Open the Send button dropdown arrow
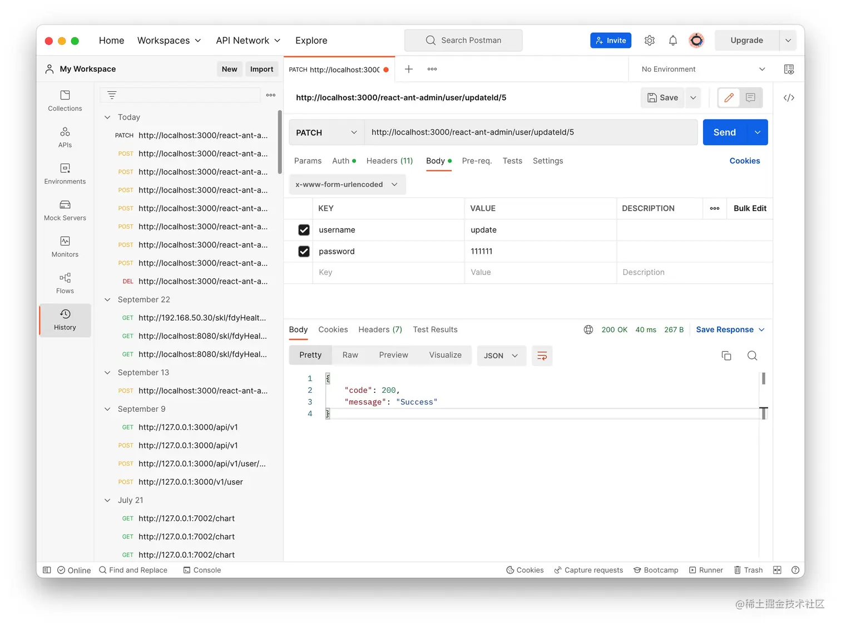Viewport: 841px width, 626px height. 758,132
